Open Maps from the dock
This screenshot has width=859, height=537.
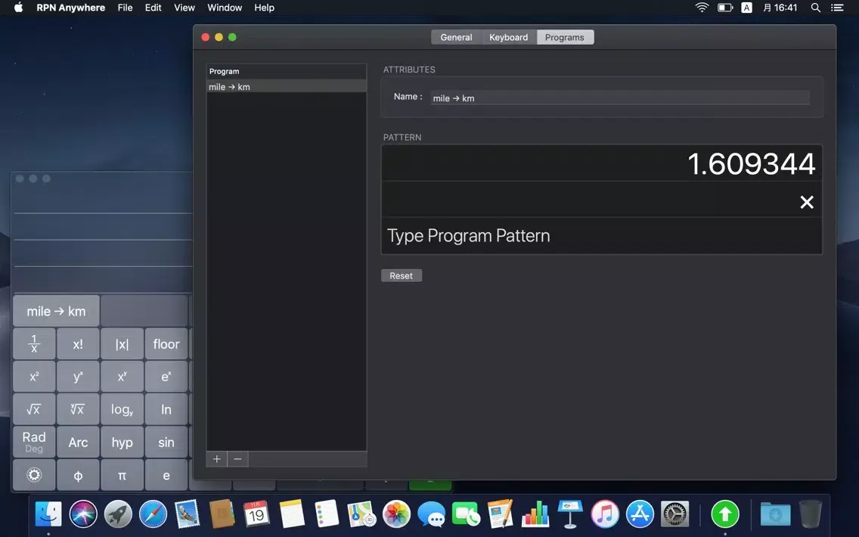[x=361, y=514]
